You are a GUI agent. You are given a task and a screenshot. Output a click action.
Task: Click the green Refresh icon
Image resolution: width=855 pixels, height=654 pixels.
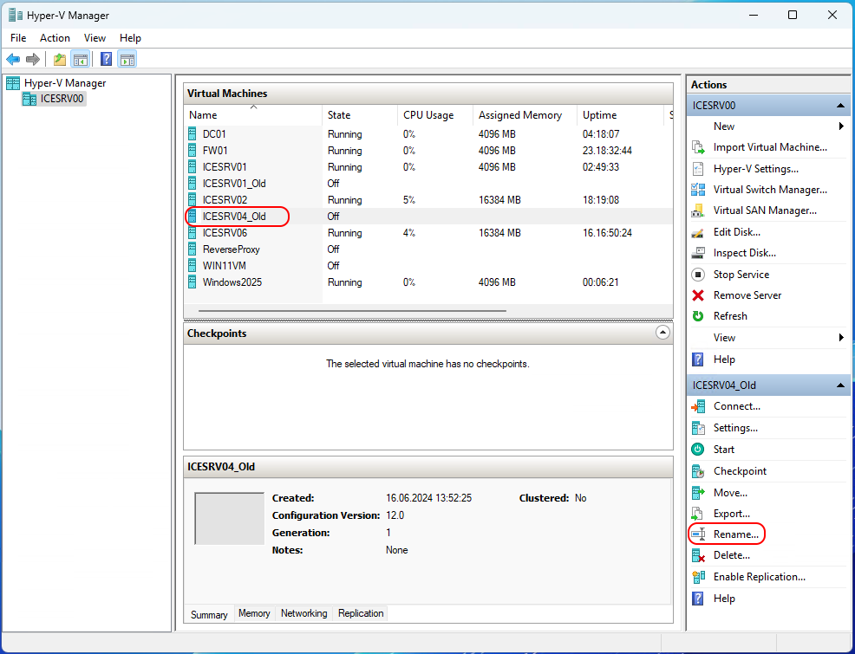(x=698, y=316)
